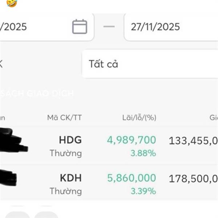Viewport: 218px width, 218px height.
Task: Sort by 'Mã CK/TT' column header
Action: point(64,118)
